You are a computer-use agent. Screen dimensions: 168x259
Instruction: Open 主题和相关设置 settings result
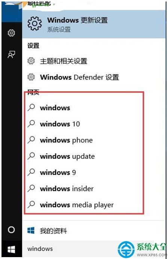(x=94, y=61)
